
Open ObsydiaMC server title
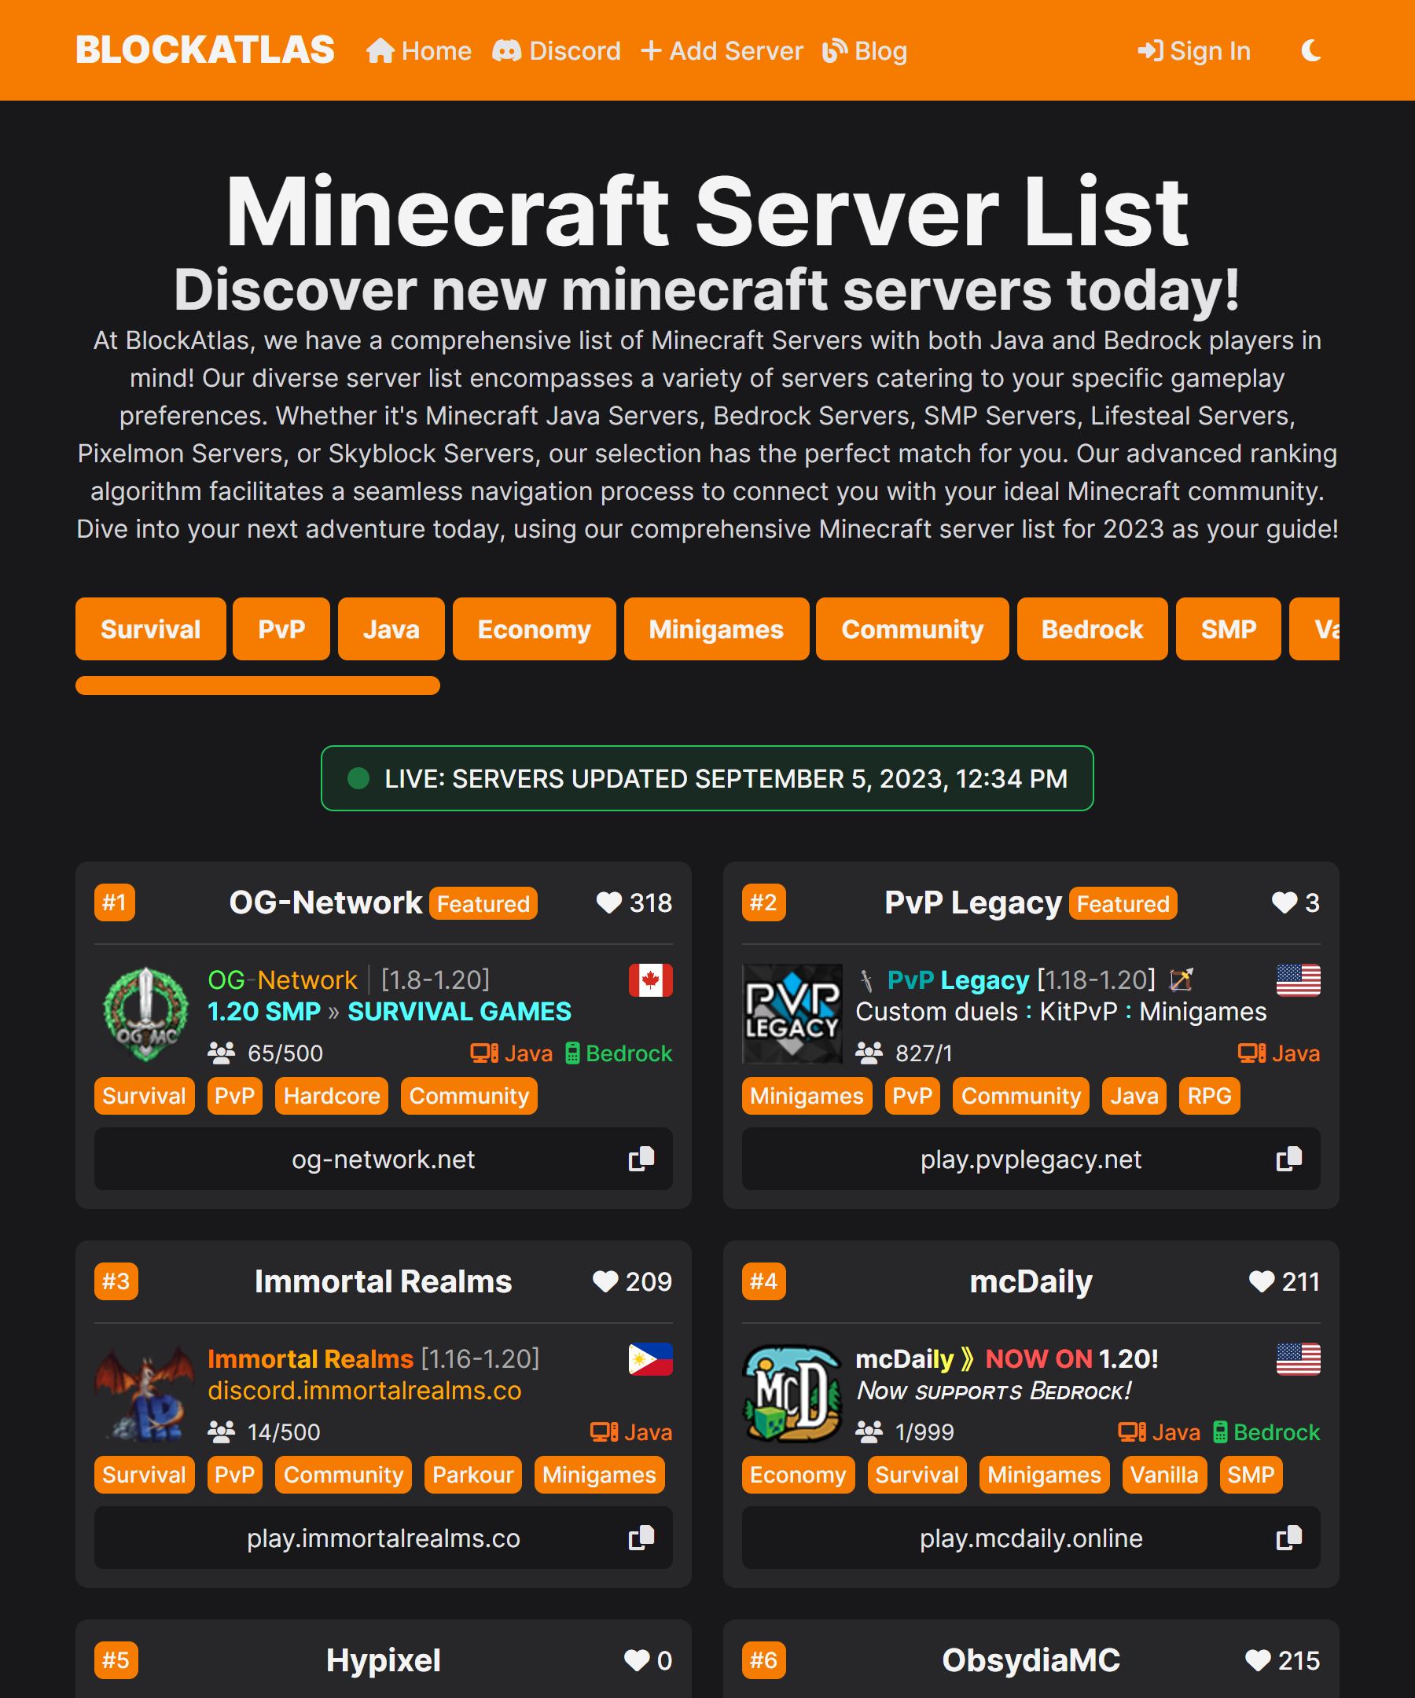(1031, 1660)
